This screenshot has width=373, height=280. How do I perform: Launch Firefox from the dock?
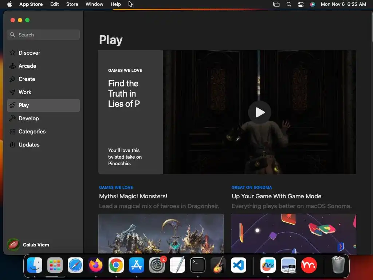click(x=96, y=265)
